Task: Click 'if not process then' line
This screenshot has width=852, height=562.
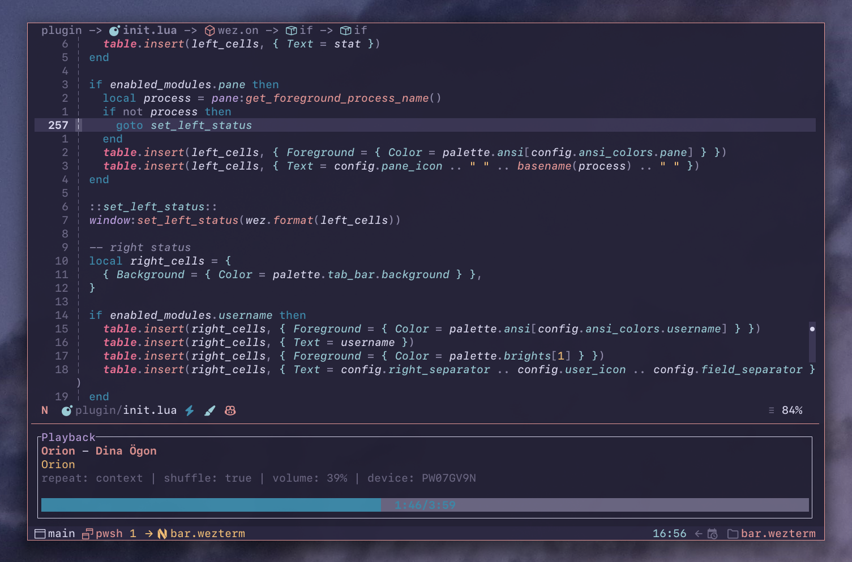Action: tap(167, 112)
